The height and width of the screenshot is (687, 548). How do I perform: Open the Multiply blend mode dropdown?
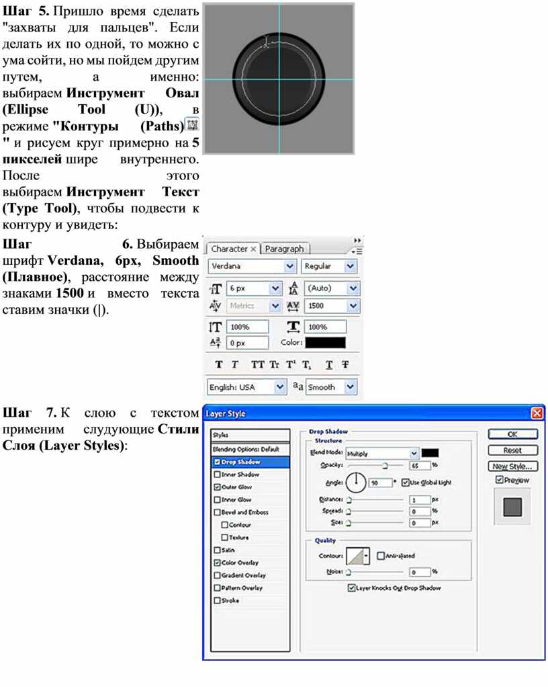click(414, 453)
